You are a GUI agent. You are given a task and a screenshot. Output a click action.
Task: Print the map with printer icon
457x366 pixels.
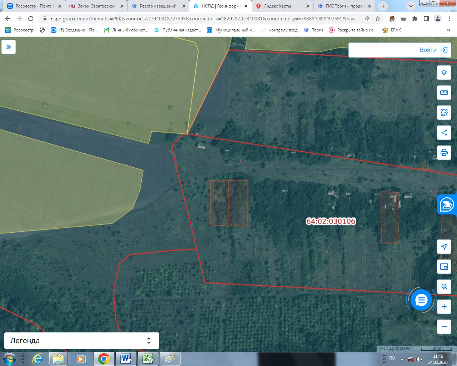(x=444, y=153)
